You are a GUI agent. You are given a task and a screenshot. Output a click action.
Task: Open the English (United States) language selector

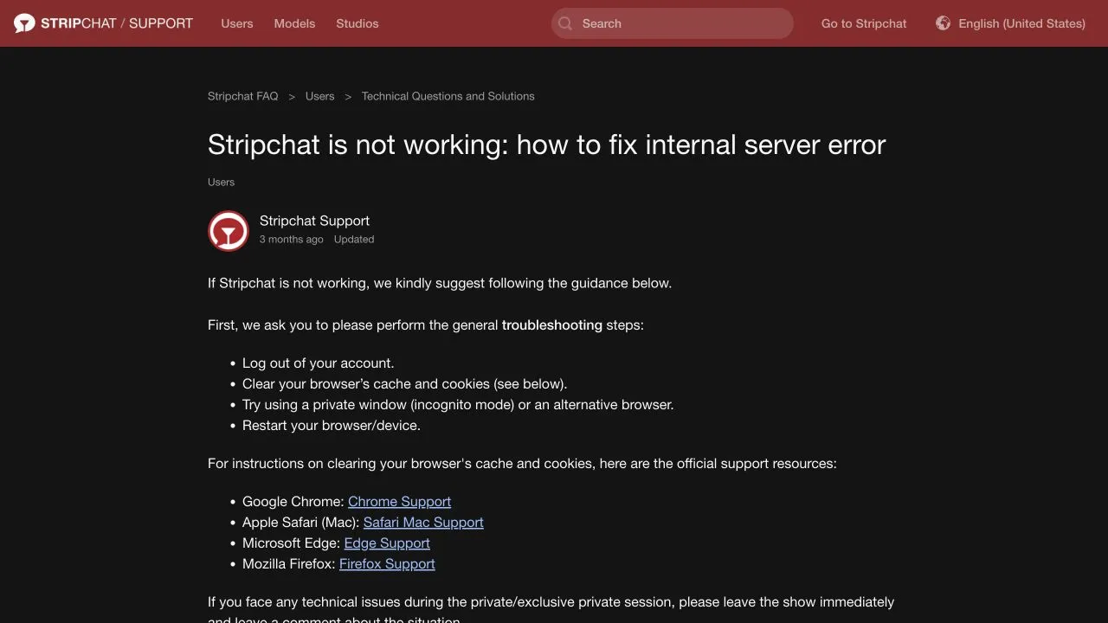[x=1010, y=23]
